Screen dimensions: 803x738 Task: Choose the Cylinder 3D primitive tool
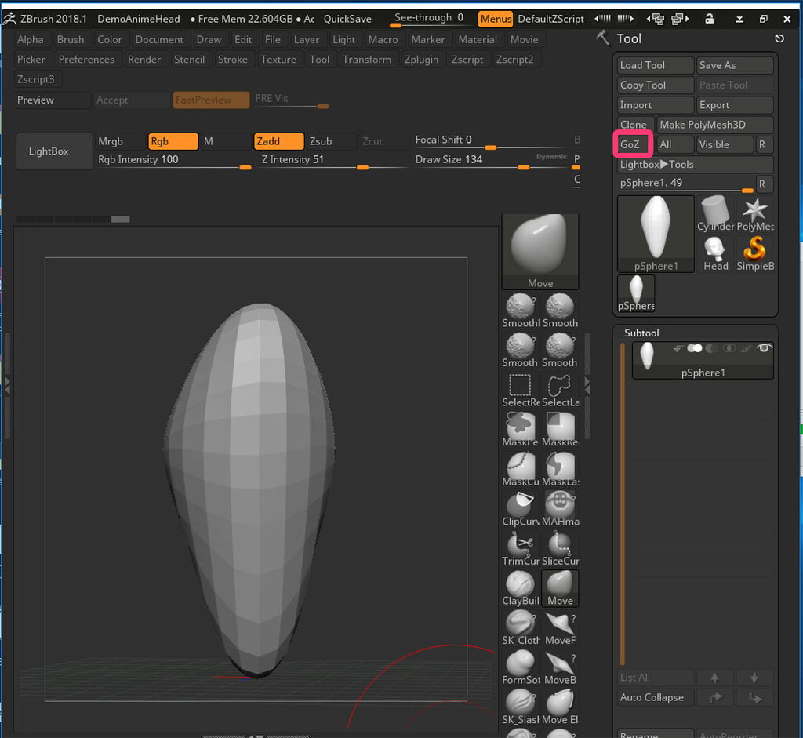point(715,212)
